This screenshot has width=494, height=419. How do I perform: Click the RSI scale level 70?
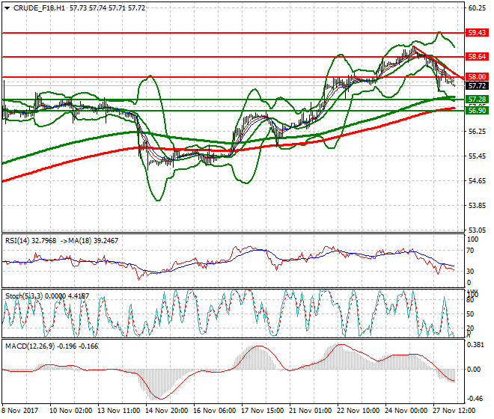470,251
